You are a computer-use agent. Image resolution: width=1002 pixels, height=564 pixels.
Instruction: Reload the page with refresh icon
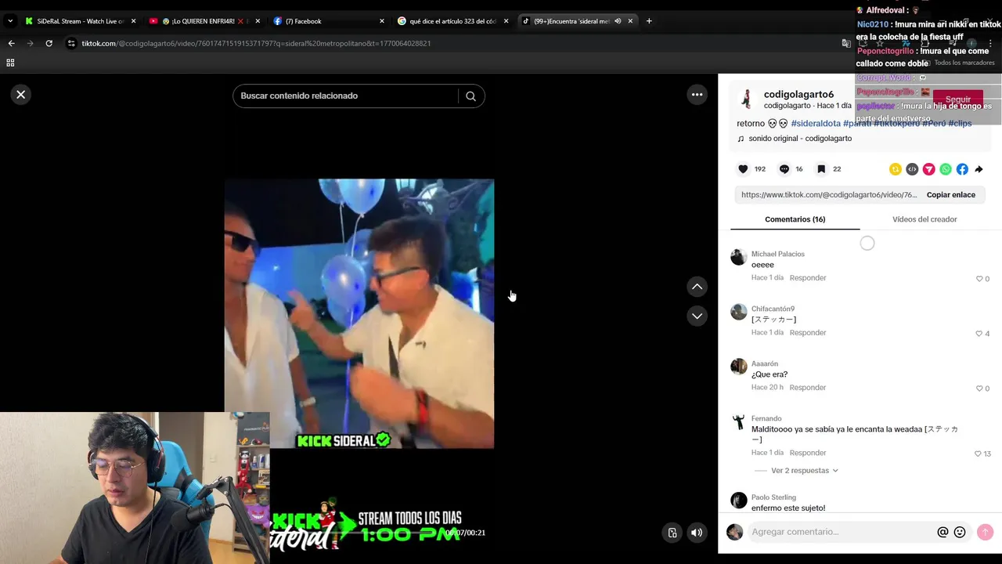click(x=49, y=43)
